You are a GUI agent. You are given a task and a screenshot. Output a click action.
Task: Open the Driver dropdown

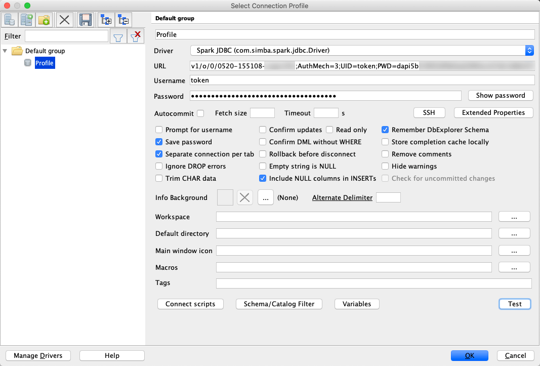point(529,50)
